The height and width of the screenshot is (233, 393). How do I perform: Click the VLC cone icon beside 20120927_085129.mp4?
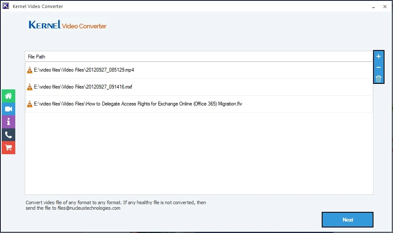pyautogui.click(x=30, y=70)
